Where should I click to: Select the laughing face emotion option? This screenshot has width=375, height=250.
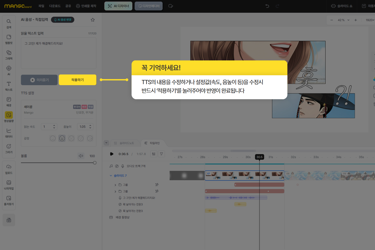coord(62,138)
